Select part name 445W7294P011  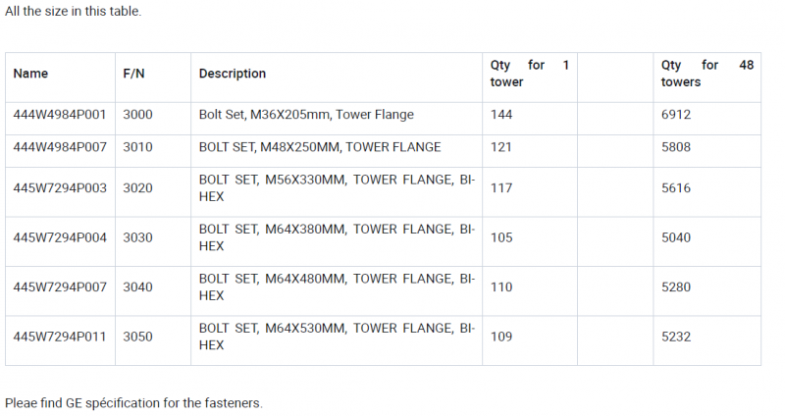[x=59, y=337]
